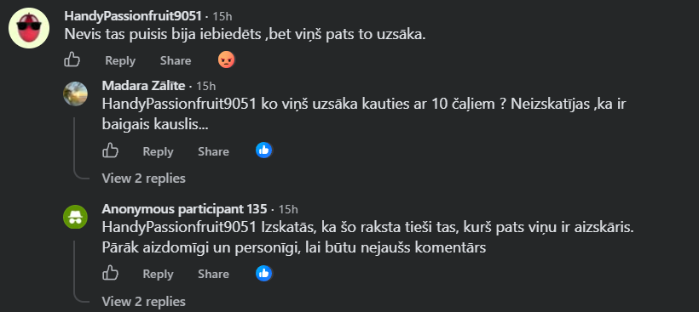The height and width of the screenshot is (312, 699).
Task: Share HandyPassionfruit9051's comment
Action: click(x=176, y=60)
